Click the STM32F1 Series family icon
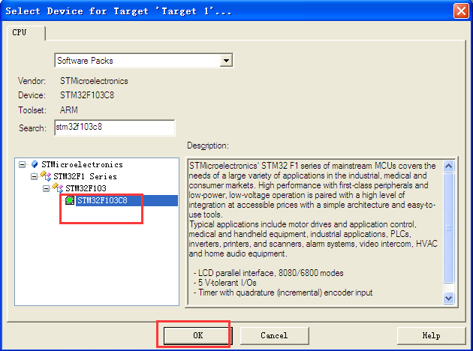This screenshot has width=473, height=351. click(46, 175)
